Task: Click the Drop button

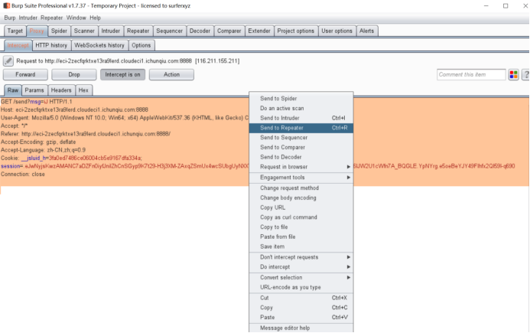Action: 74,74
